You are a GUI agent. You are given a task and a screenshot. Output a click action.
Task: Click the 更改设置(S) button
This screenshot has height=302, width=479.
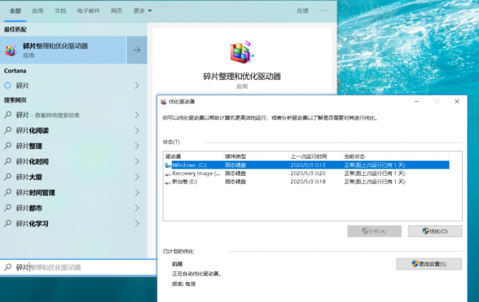point(429,264)
